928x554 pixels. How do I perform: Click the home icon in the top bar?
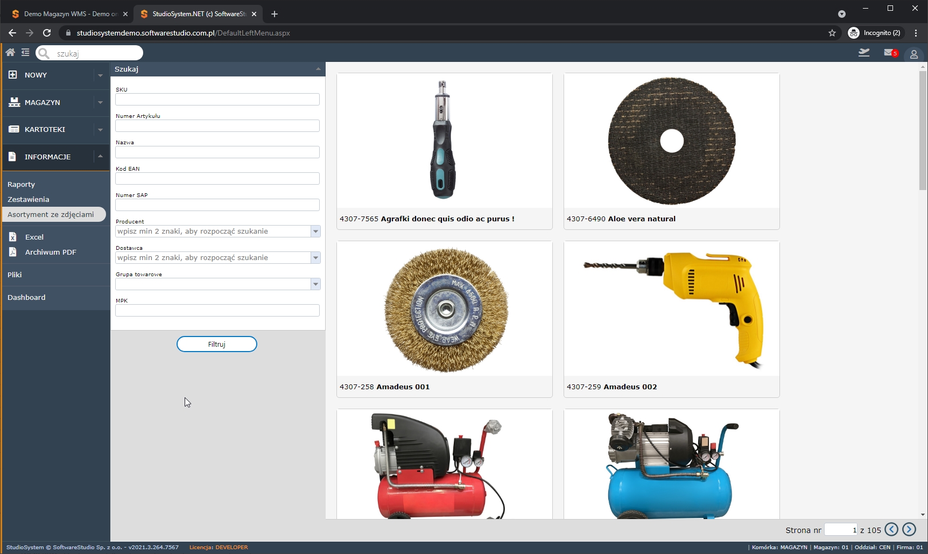(x=10, y=52)
